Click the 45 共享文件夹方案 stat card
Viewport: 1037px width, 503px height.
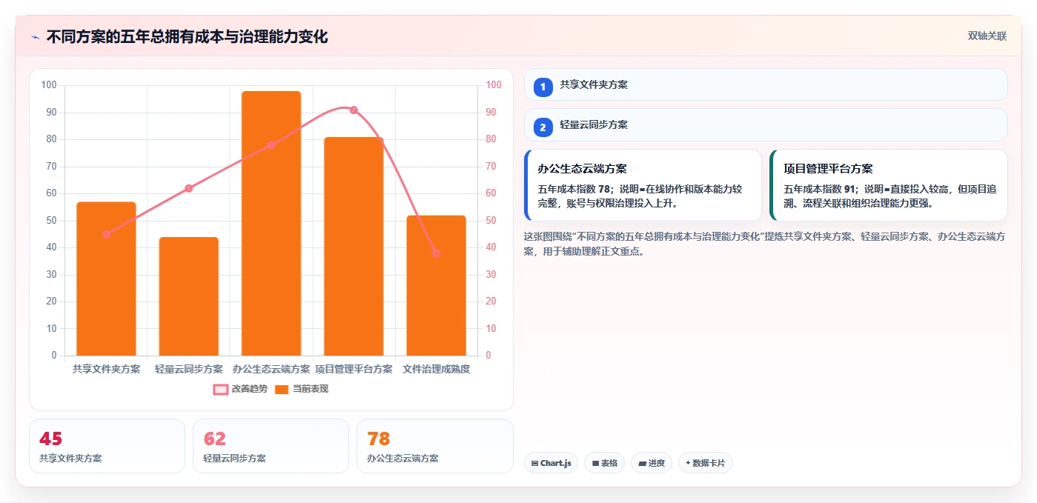point(107,446)
